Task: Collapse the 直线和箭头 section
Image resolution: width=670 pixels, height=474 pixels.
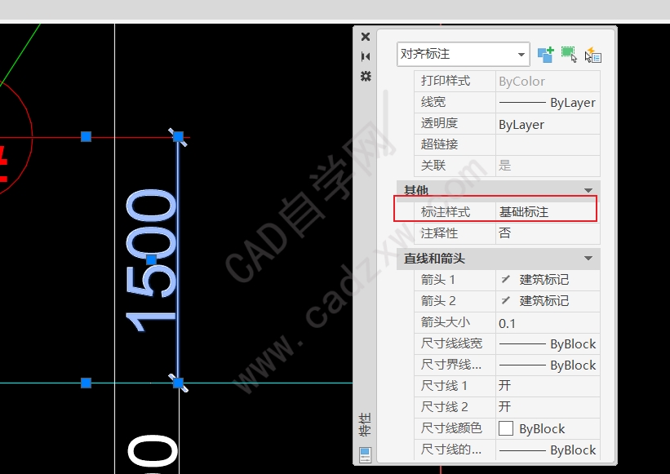Action: click(x=588, y=259)
